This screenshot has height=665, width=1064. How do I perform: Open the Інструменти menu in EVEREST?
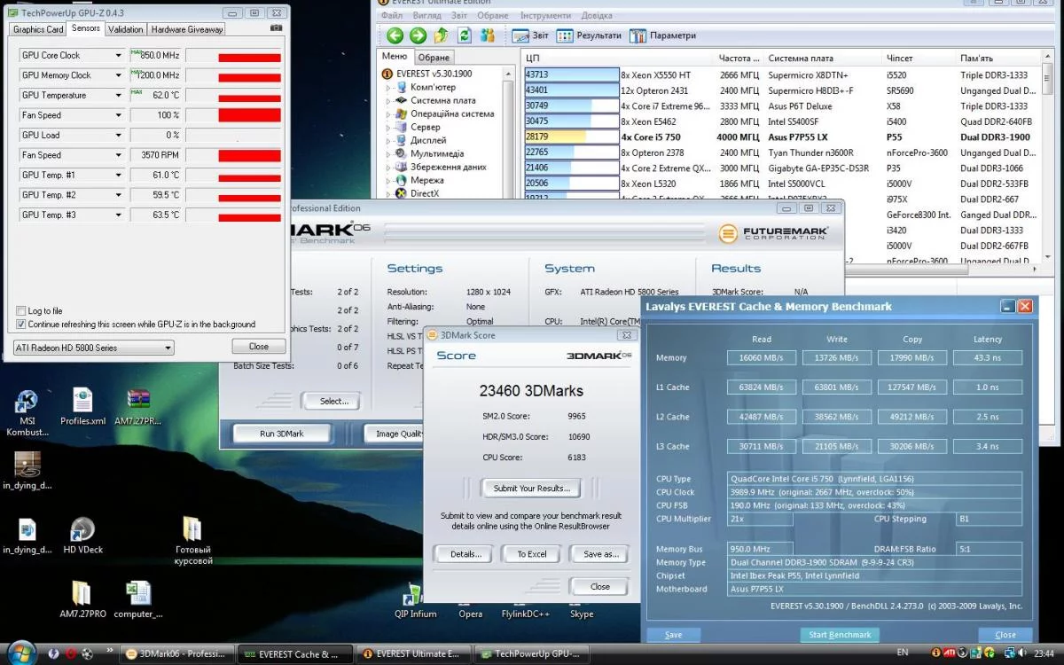pos(545,15)
